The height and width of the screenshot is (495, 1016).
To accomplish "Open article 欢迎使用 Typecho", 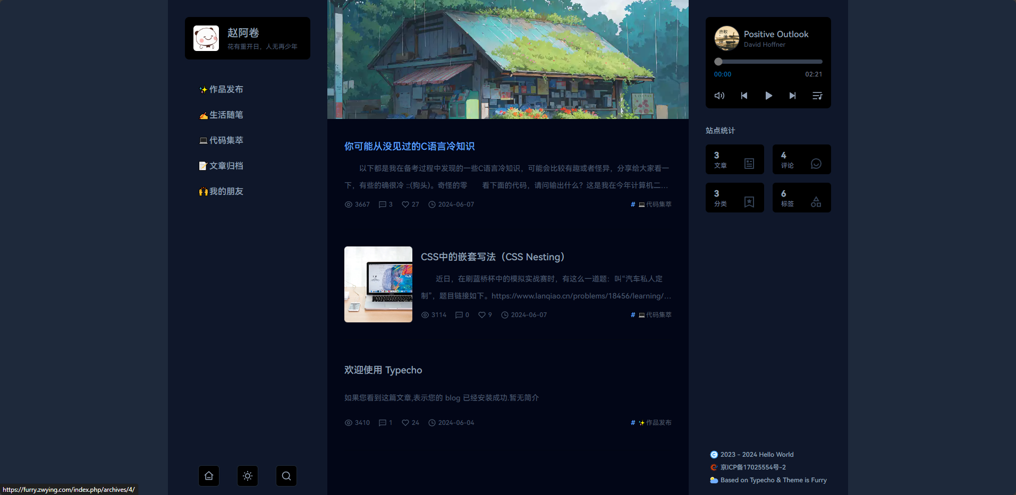I will [383, 370].
